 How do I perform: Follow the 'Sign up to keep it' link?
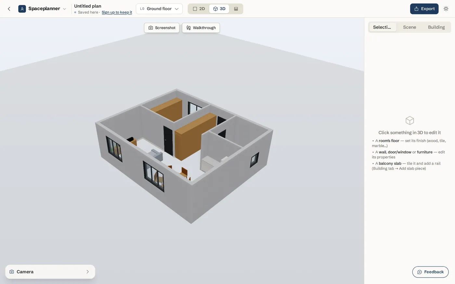117,12
